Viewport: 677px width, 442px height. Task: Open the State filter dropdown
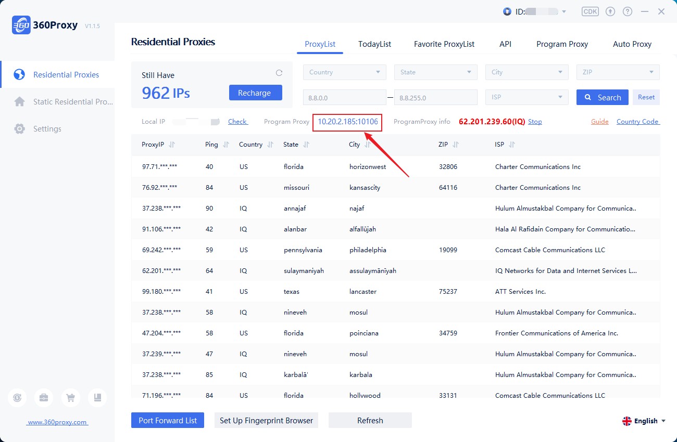pyautogui.click(x=436, y=72)
